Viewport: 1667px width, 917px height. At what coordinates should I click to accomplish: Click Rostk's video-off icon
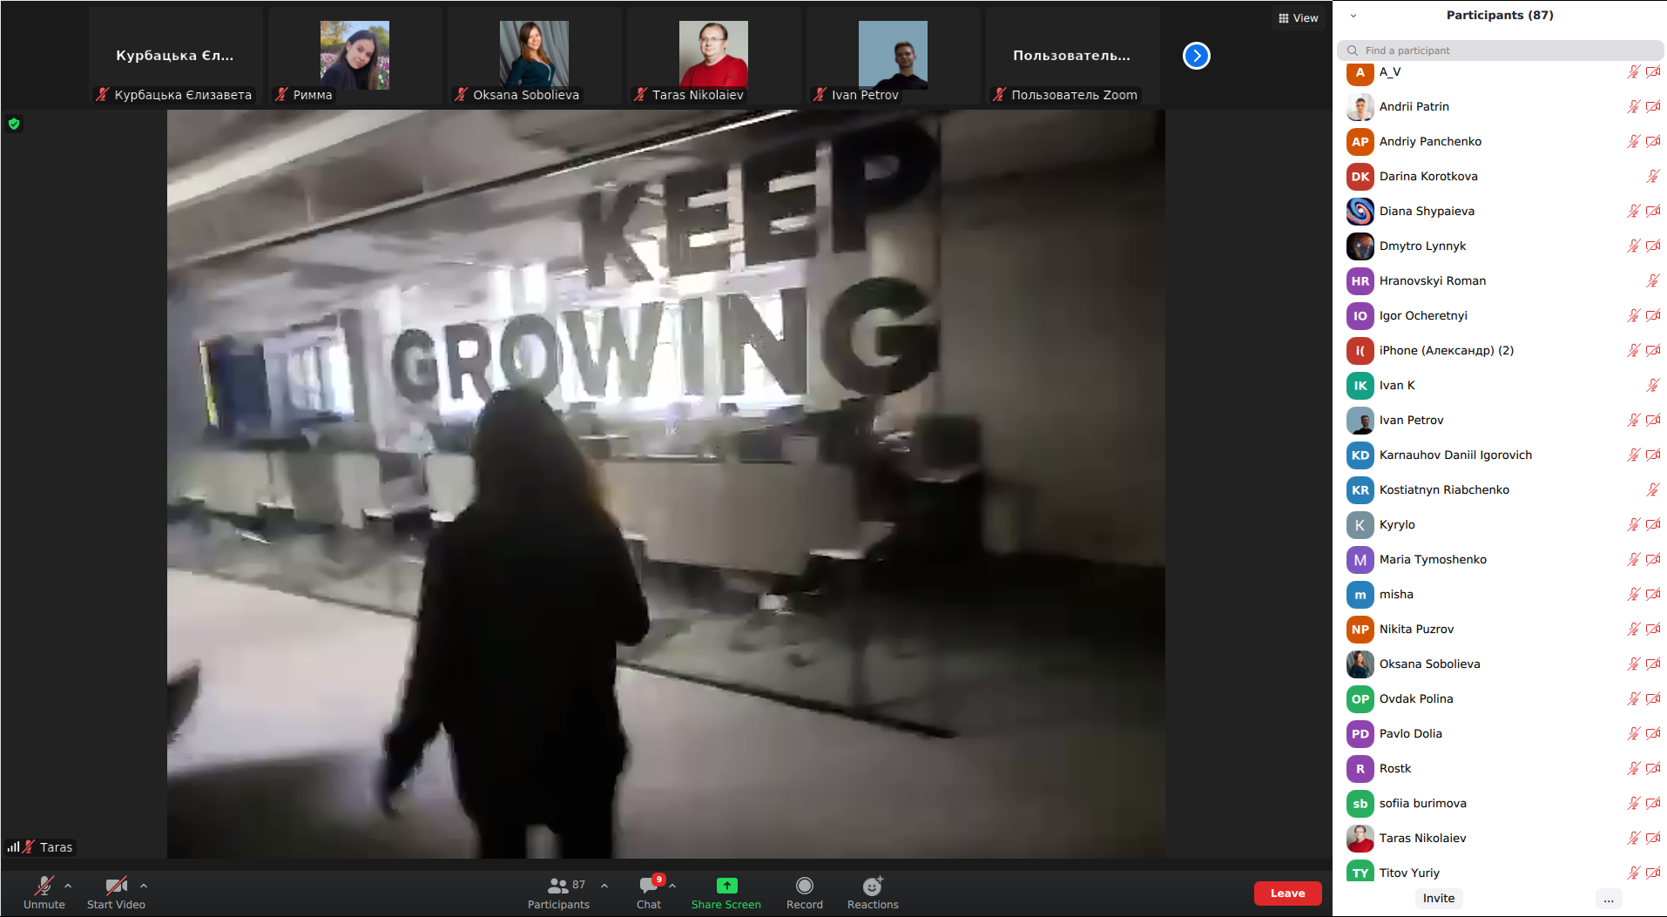1653,768
